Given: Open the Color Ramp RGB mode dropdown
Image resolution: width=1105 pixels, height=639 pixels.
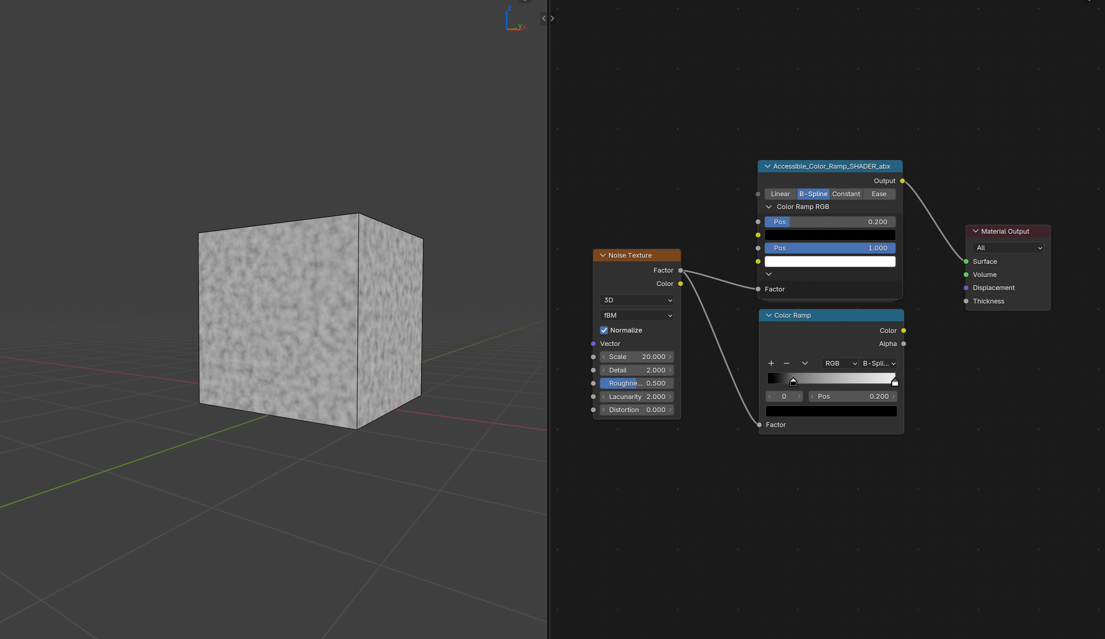Looking at the screenshot, I should coord(839,363).
